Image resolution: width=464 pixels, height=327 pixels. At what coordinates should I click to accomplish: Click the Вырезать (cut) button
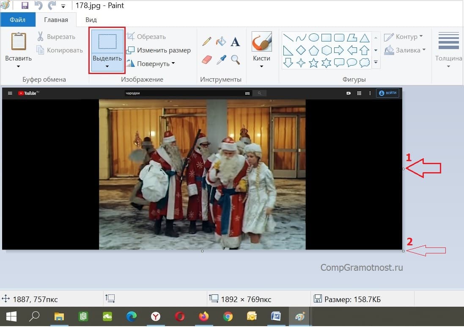point(56,37)
